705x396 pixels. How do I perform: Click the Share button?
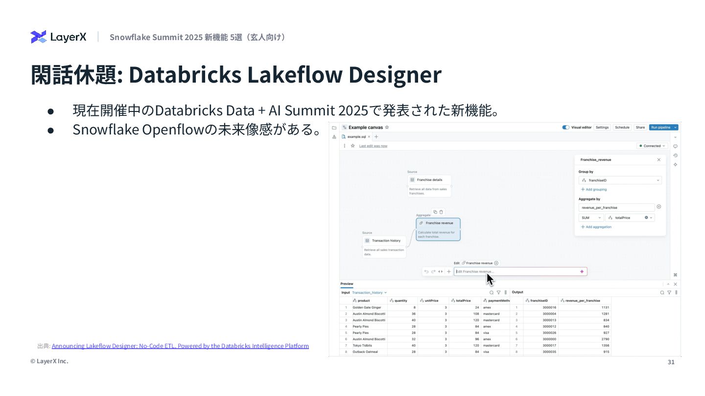[640, 127]
